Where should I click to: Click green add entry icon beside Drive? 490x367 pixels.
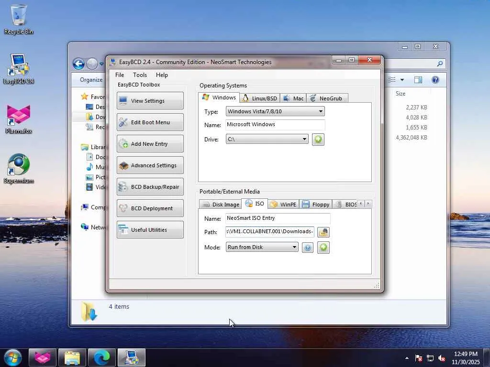[x=318, y=139]
